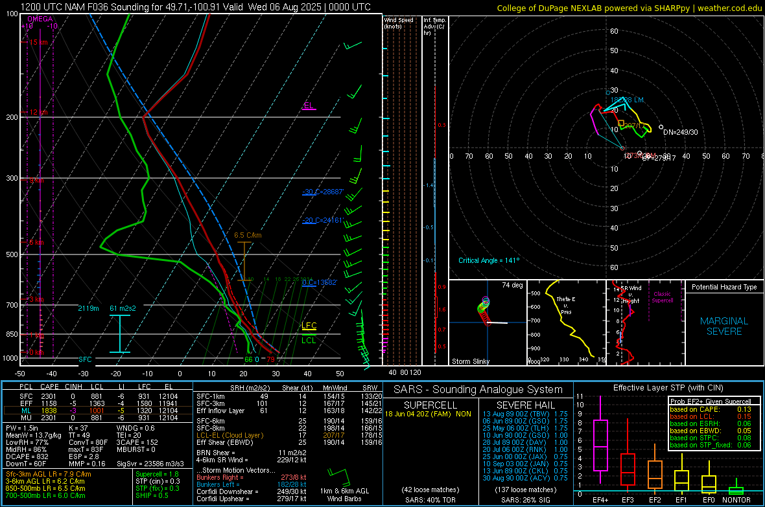
Task: Click the '182/28 LM' hodograph label
Action: [628, 100]
